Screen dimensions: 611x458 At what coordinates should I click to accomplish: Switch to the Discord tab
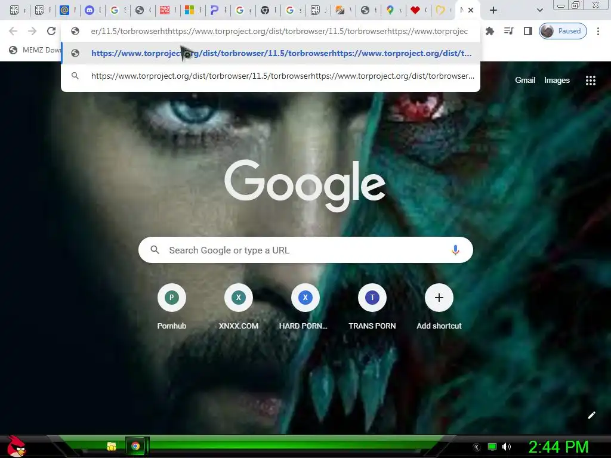pos(90,11)
